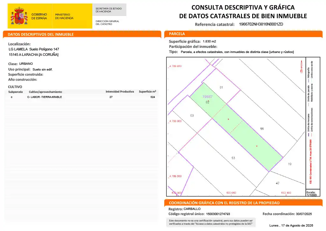Click parcel number 01 on the map
Viewport: 326px width, 231px height.
(x=221, y=87)
